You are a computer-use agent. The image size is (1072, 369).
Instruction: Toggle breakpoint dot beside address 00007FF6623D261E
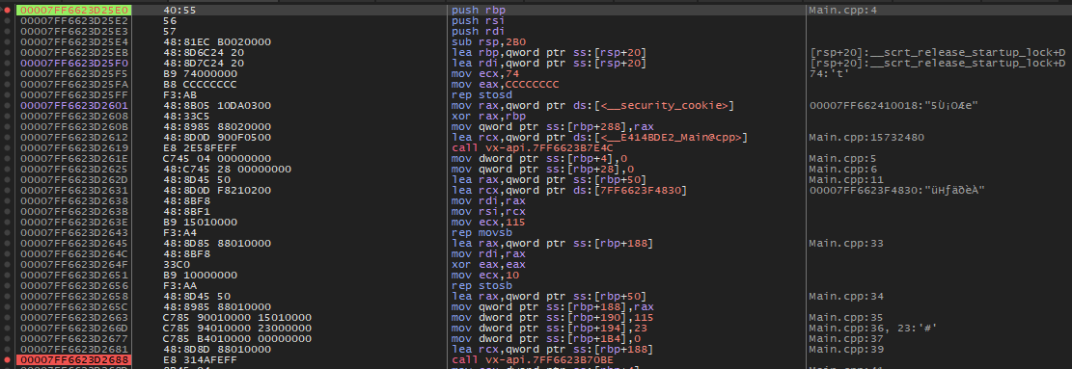tap(7, 158)
